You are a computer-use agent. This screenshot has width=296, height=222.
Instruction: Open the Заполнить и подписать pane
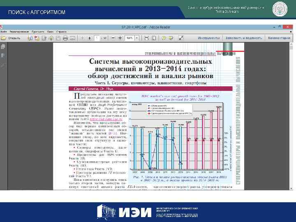pyautogui.click(x=243, y=38)
